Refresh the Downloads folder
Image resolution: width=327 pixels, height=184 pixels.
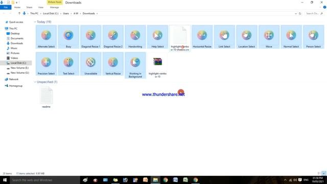[300, 14]
